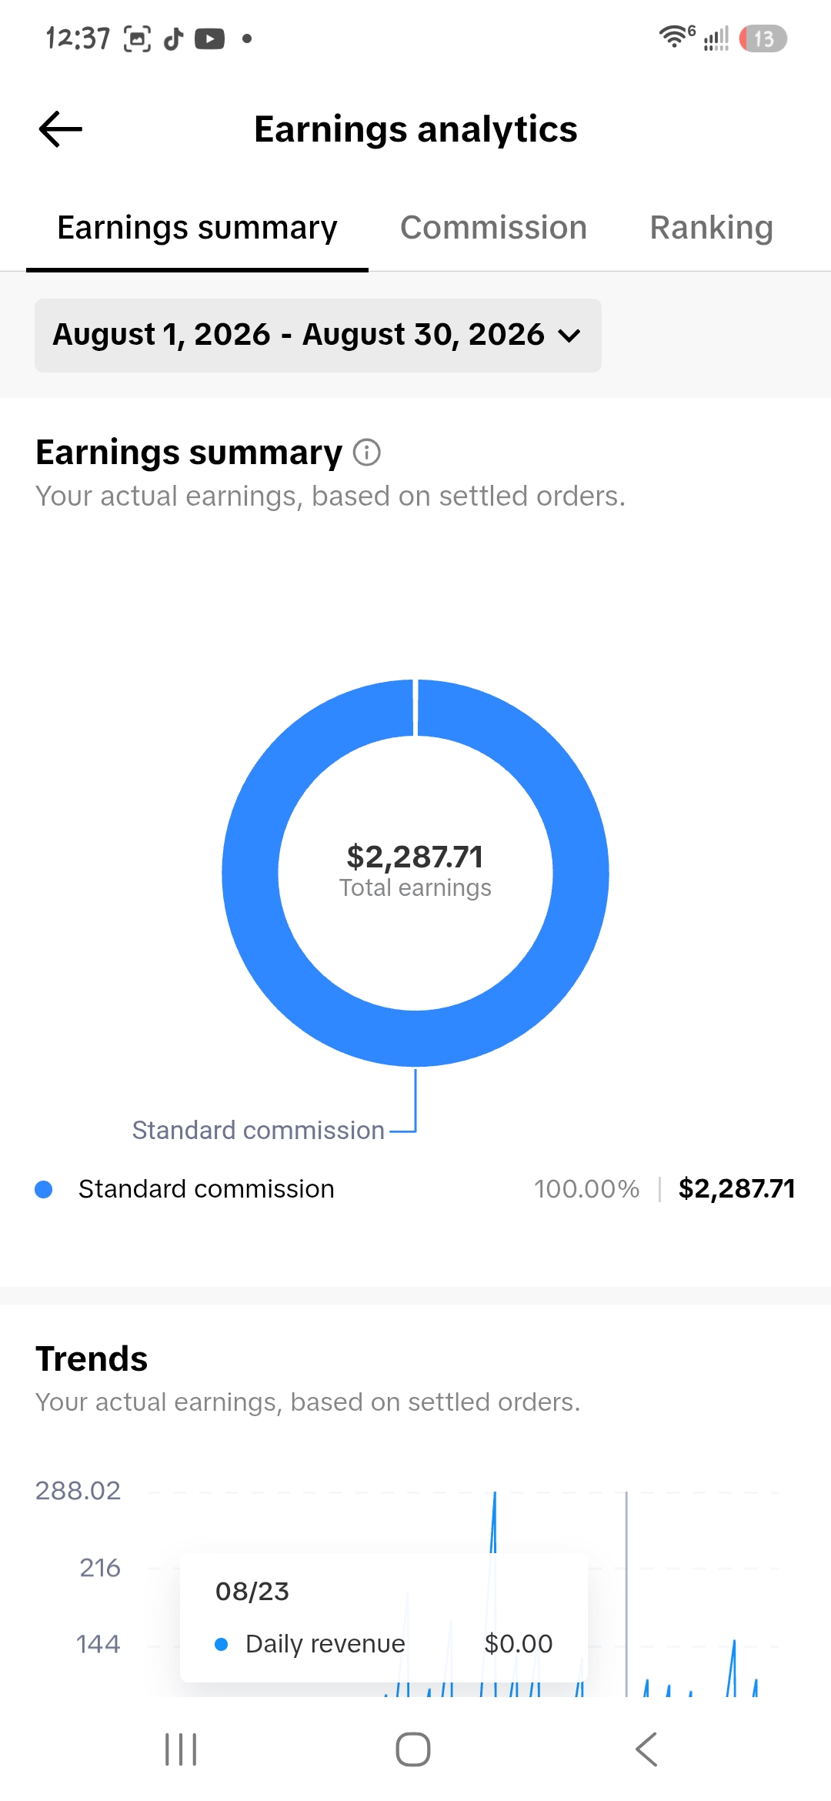831x1801 pixels.
Task: Switch to the Ranking tab
Action: pos(711,228)
